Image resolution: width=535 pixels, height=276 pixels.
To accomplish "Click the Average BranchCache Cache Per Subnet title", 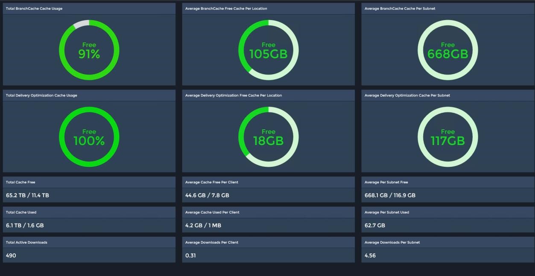I will pyautogui.click(x=400, y=9).
